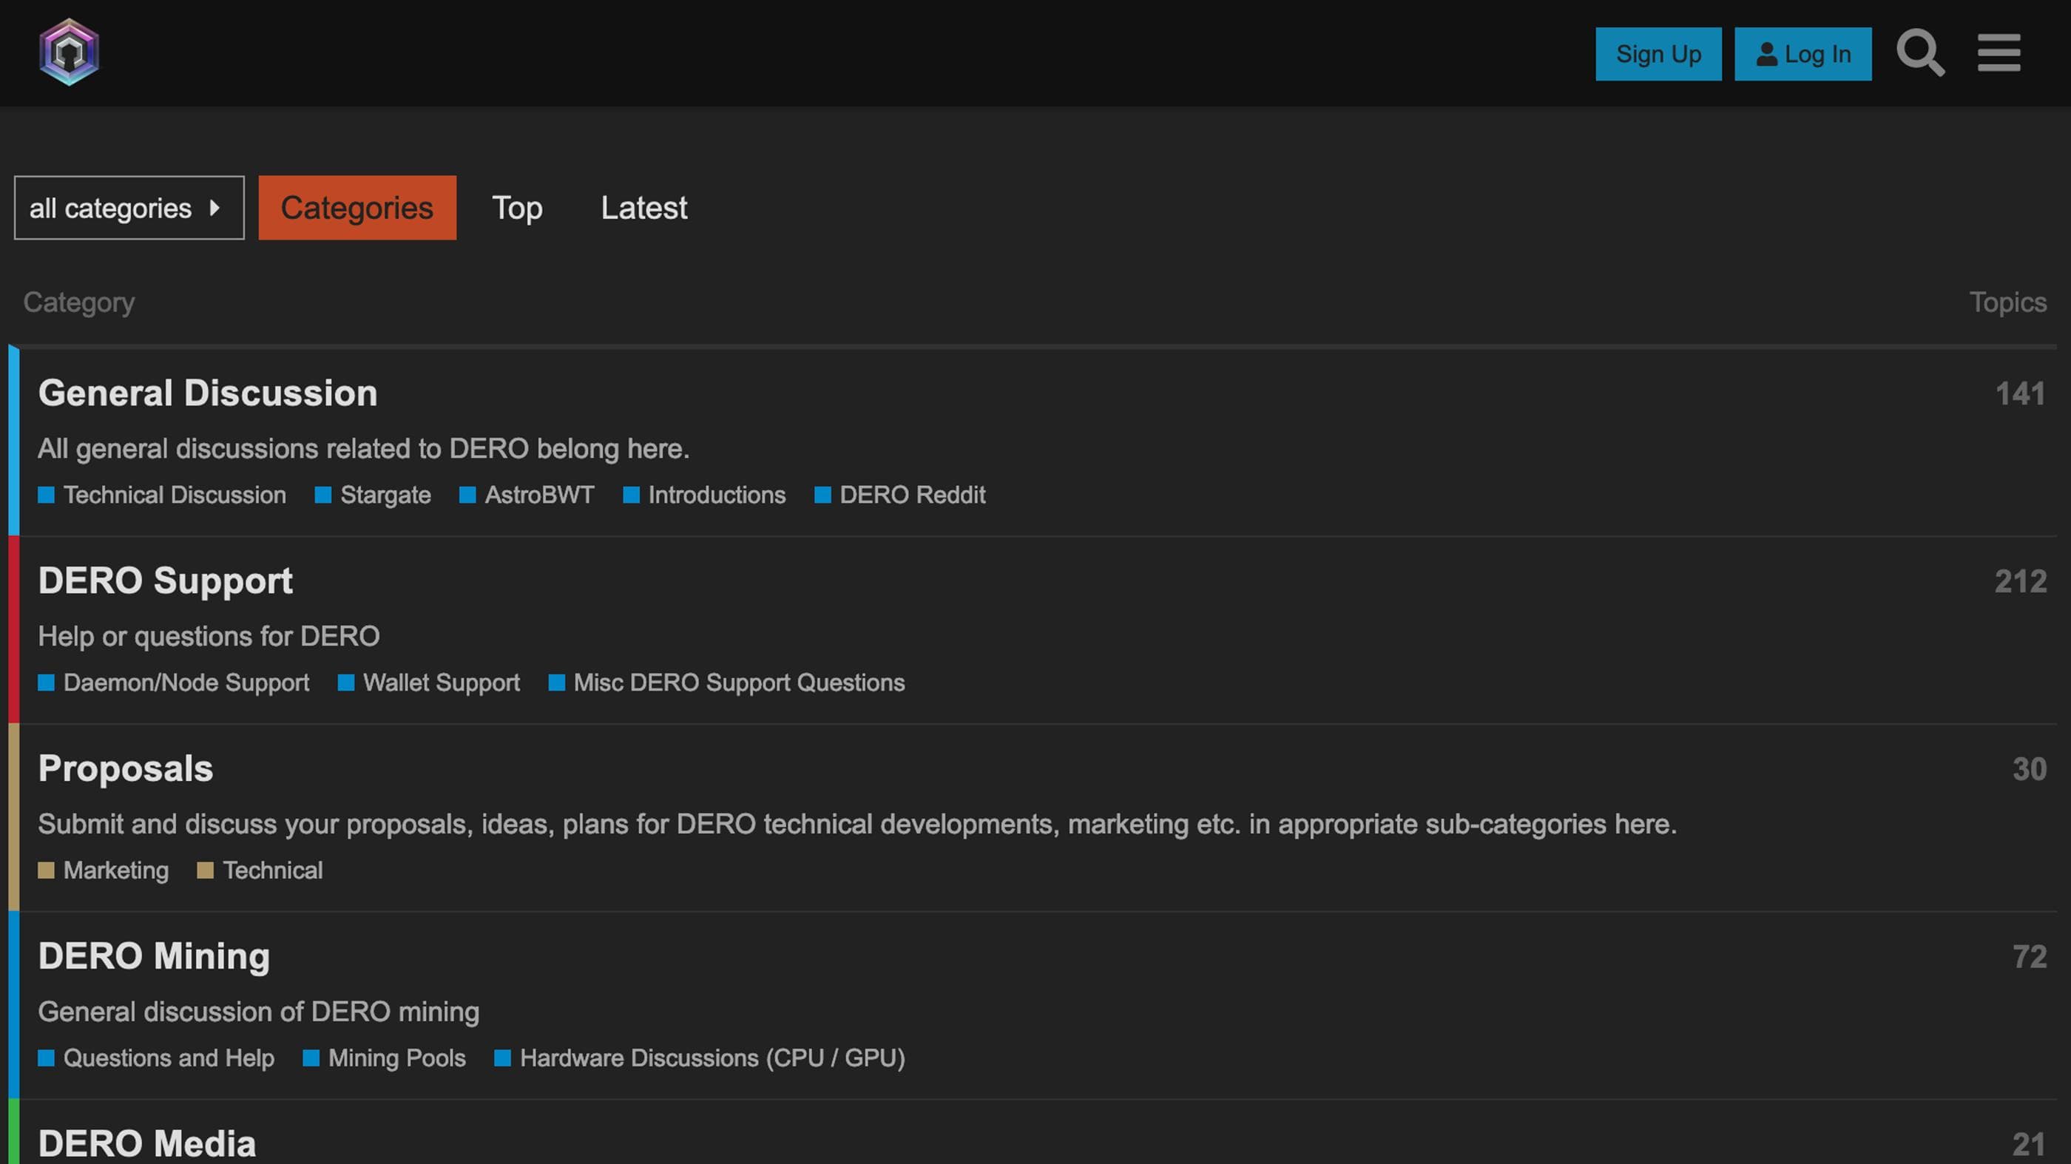Click the DERO forum logo icon
This screenshot has width=2071, height=1164.
click(x=69, y=53)
